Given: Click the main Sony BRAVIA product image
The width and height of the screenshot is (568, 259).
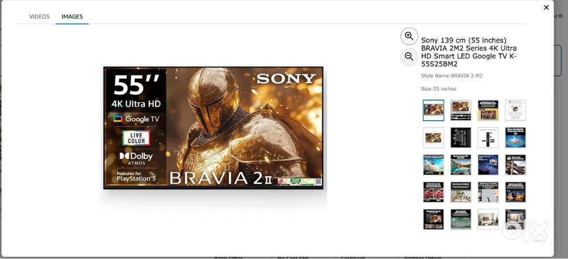Looking at the screenshot, I should tap(214, 128).
